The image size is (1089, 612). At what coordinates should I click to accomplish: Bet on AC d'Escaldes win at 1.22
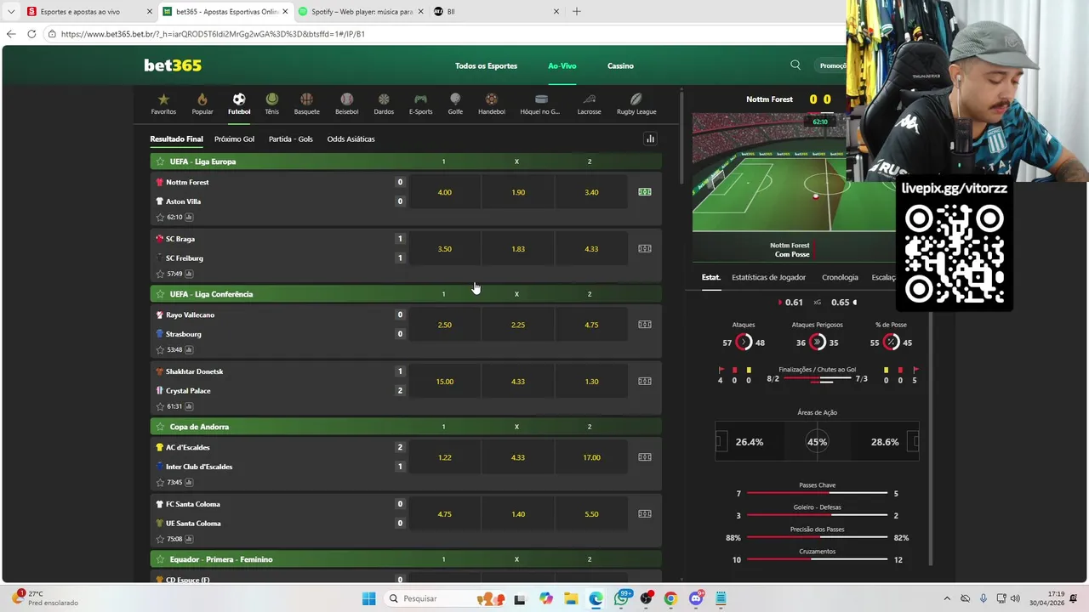point(445,457)
